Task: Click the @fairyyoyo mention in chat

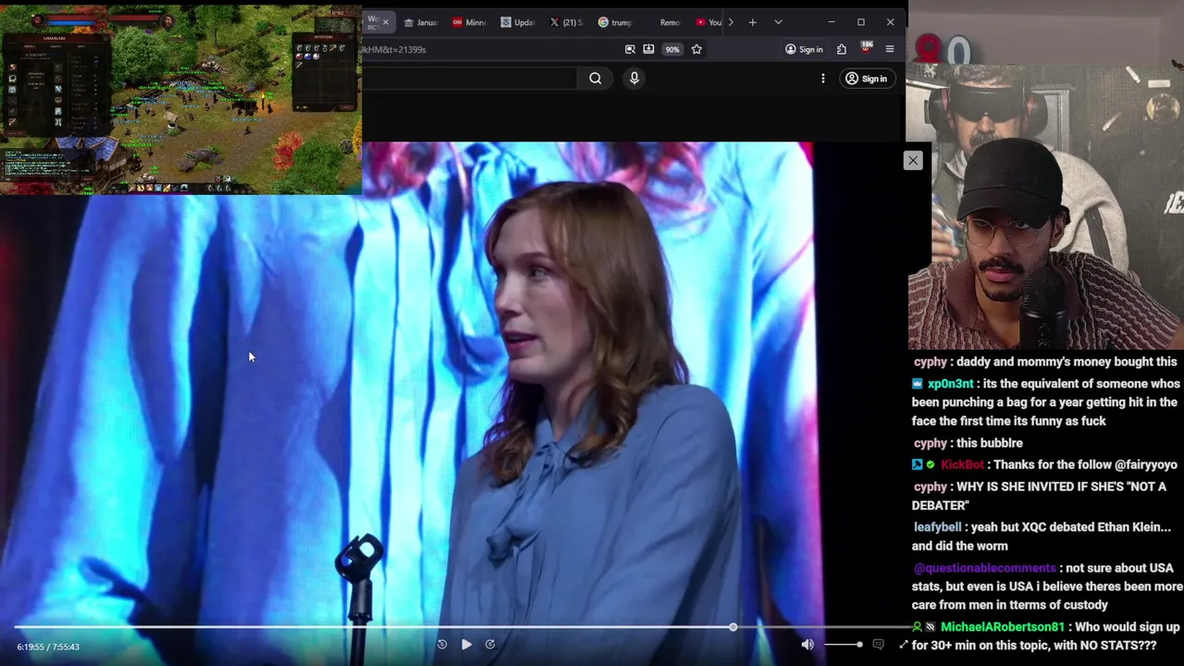Action: click(1134, 464)
